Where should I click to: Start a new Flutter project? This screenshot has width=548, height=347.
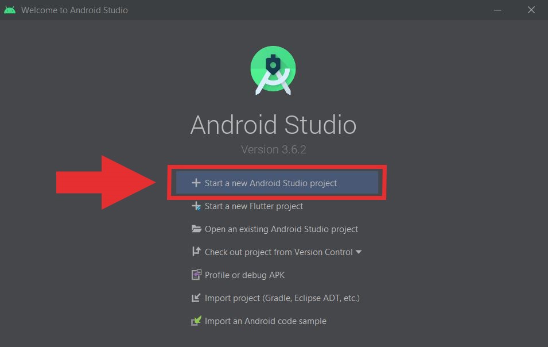coord(254,206)
